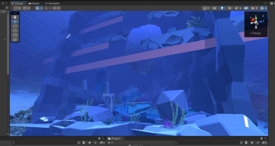The width and height of the screenshot is (275, 146).
Task: Open the Project panel kebab menu
Action: (x=265, y=138)
